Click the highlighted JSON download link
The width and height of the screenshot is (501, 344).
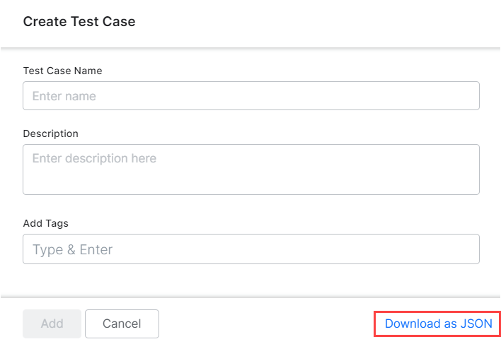point(438,324)
